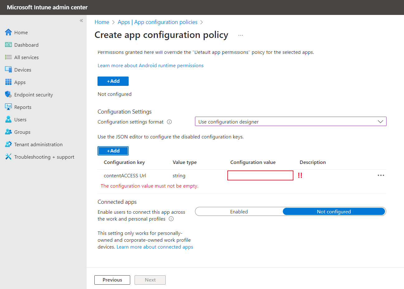
Task: Click the Home icon in sidebar
Action: pyautogui.click(x=8, y=32)
